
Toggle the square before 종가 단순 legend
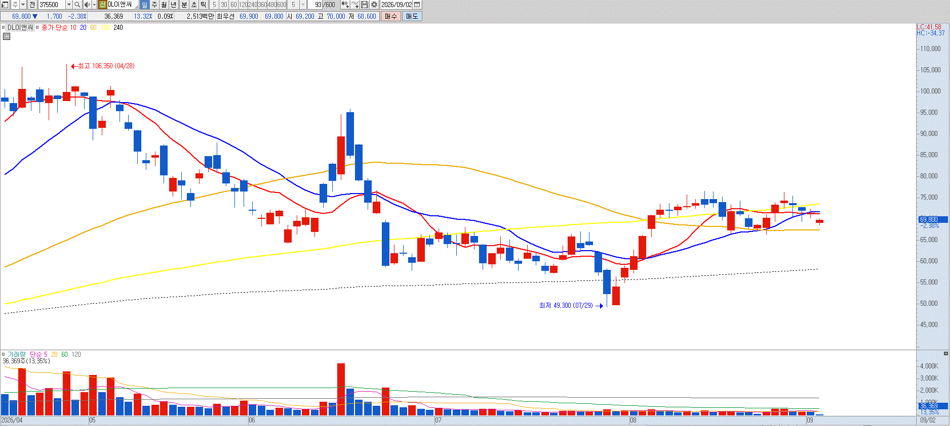pos(37,27)
